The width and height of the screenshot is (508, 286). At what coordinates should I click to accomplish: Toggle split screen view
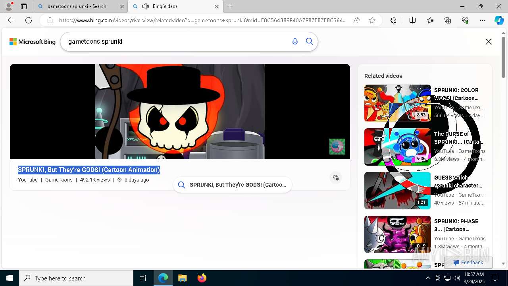(x=412, y=20)
